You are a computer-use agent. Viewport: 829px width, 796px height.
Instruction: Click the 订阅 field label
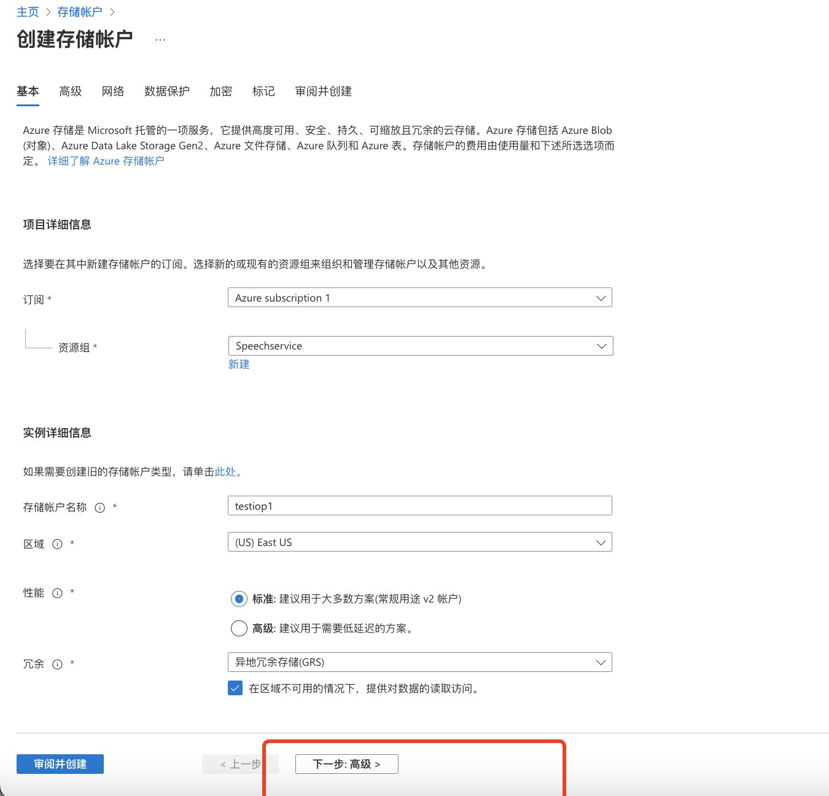pyautogui.click(x=34, y=300)
